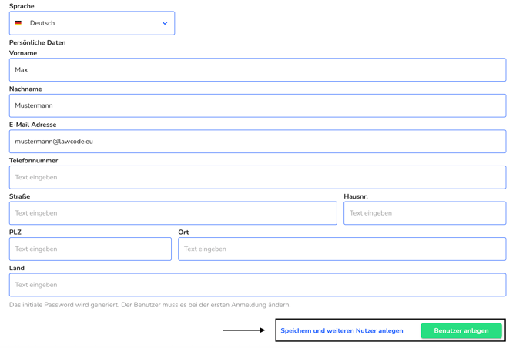Click the Hausnr. input box

click(425, 213)
